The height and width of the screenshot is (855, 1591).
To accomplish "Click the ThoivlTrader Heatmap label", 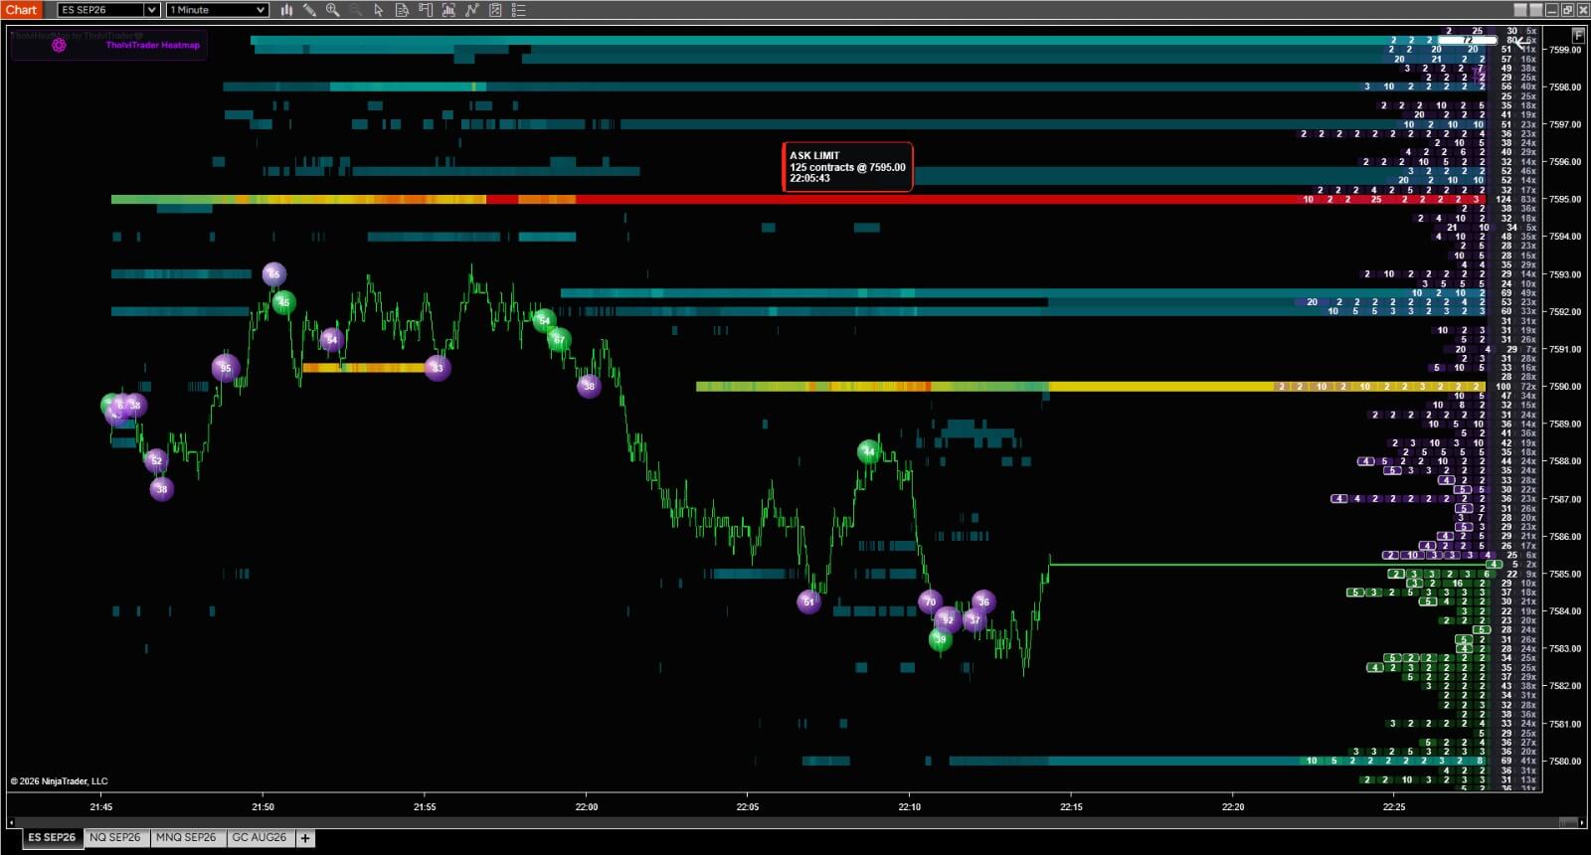I will click(153, 45).
